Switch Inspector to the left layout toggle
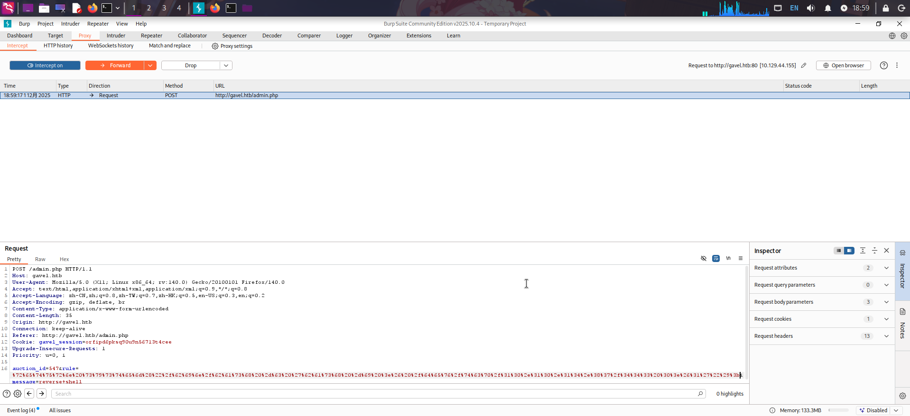This screenshot has height=416, width=910. (839, 251)
